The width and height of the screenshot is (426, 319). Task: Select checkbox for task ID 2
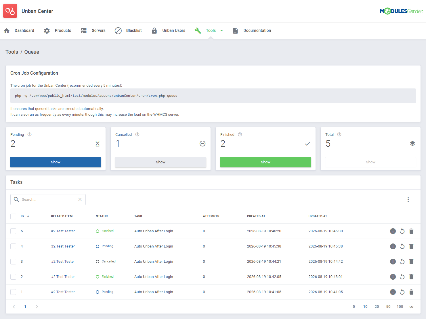pyautogui.click(x=13, y=277)
